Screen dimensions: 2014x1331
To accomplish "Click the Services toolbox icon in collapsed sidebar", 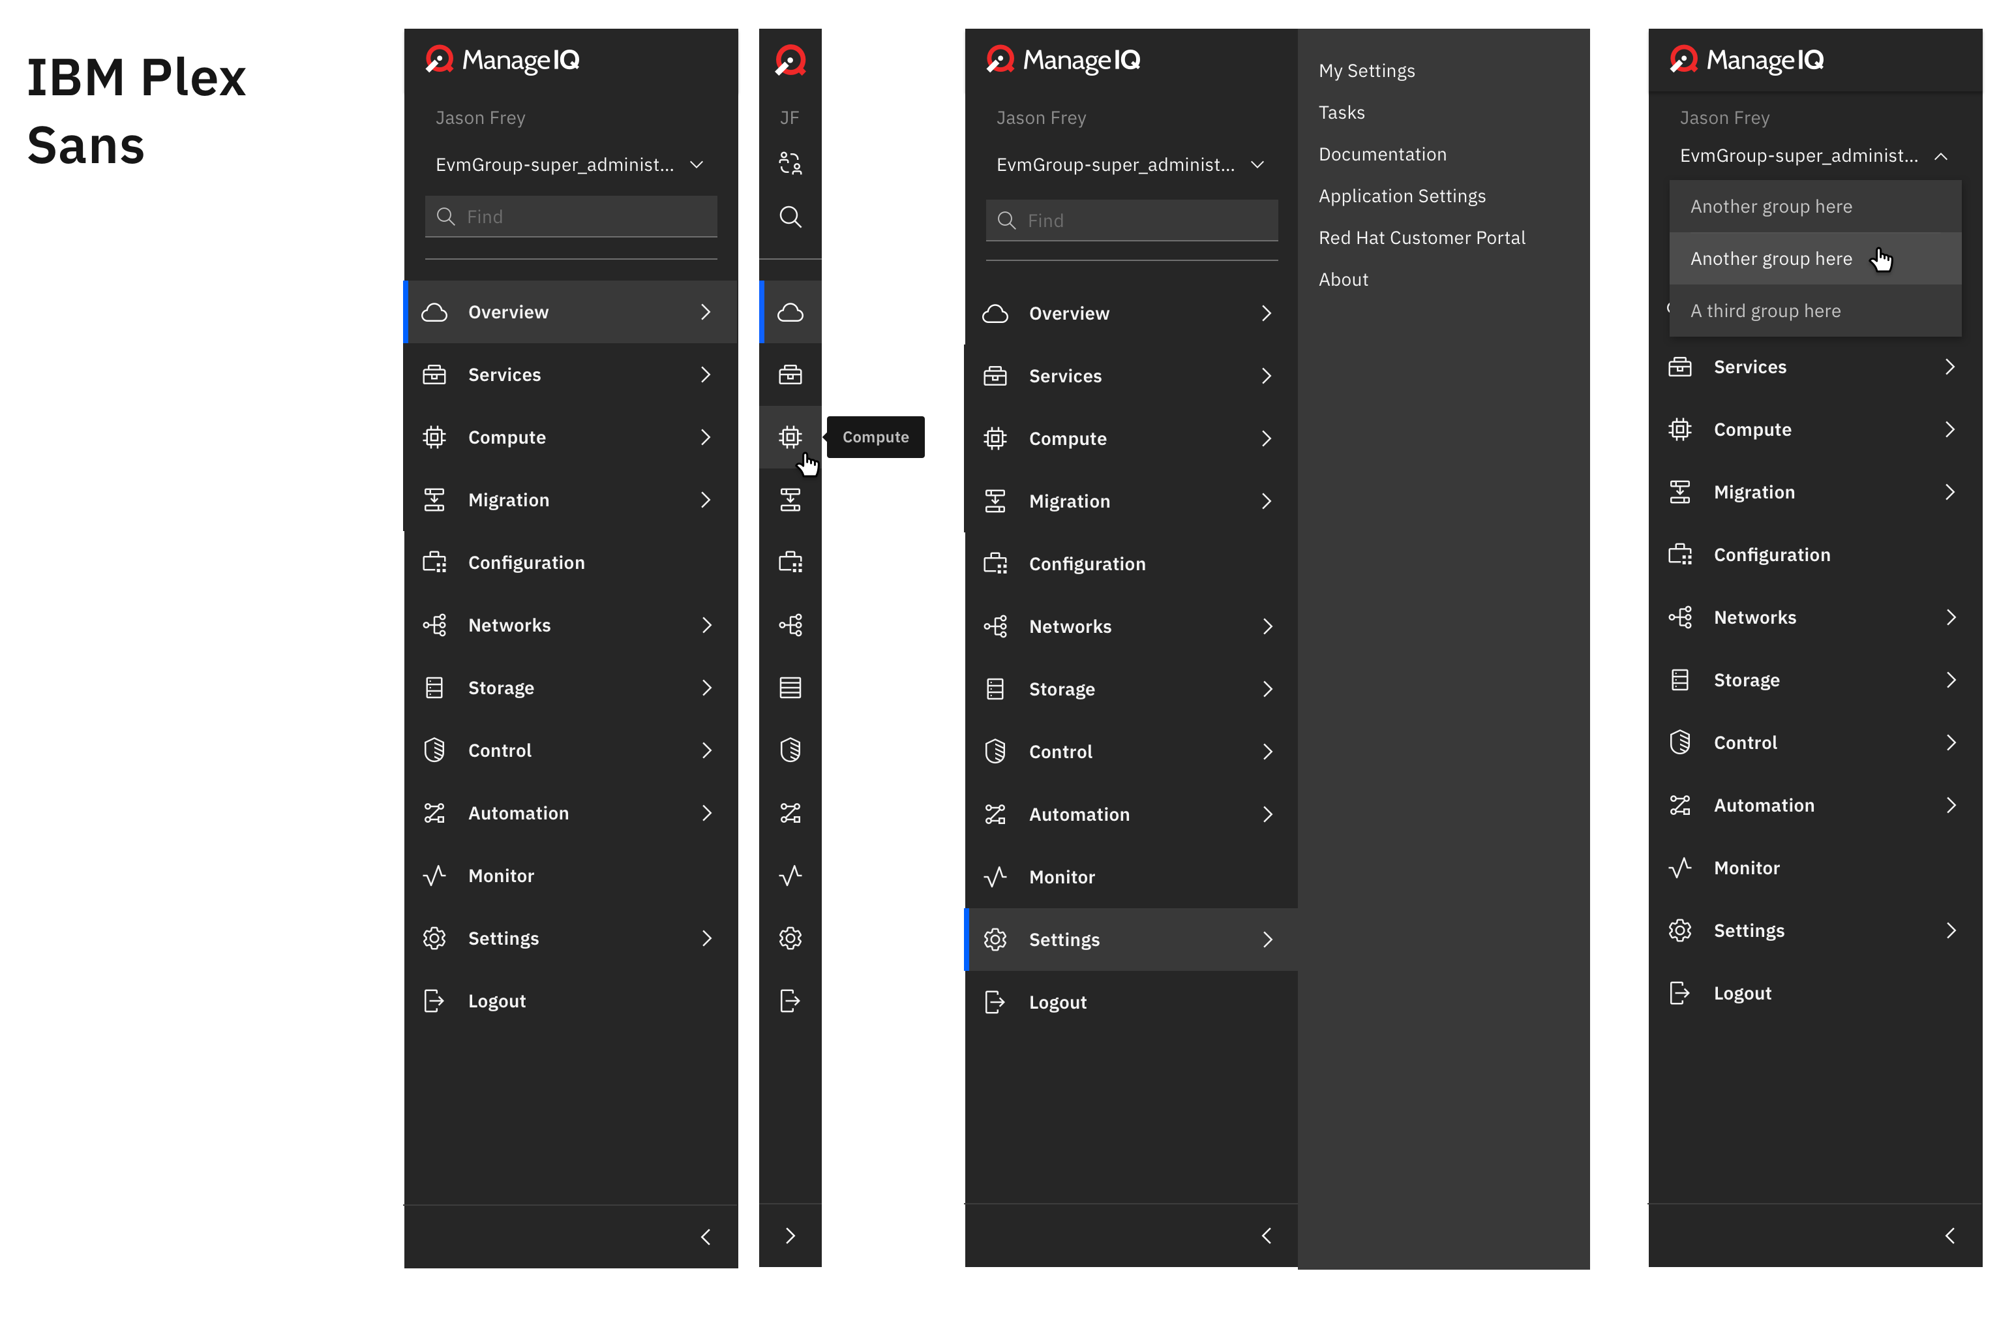I will [790, 375].
